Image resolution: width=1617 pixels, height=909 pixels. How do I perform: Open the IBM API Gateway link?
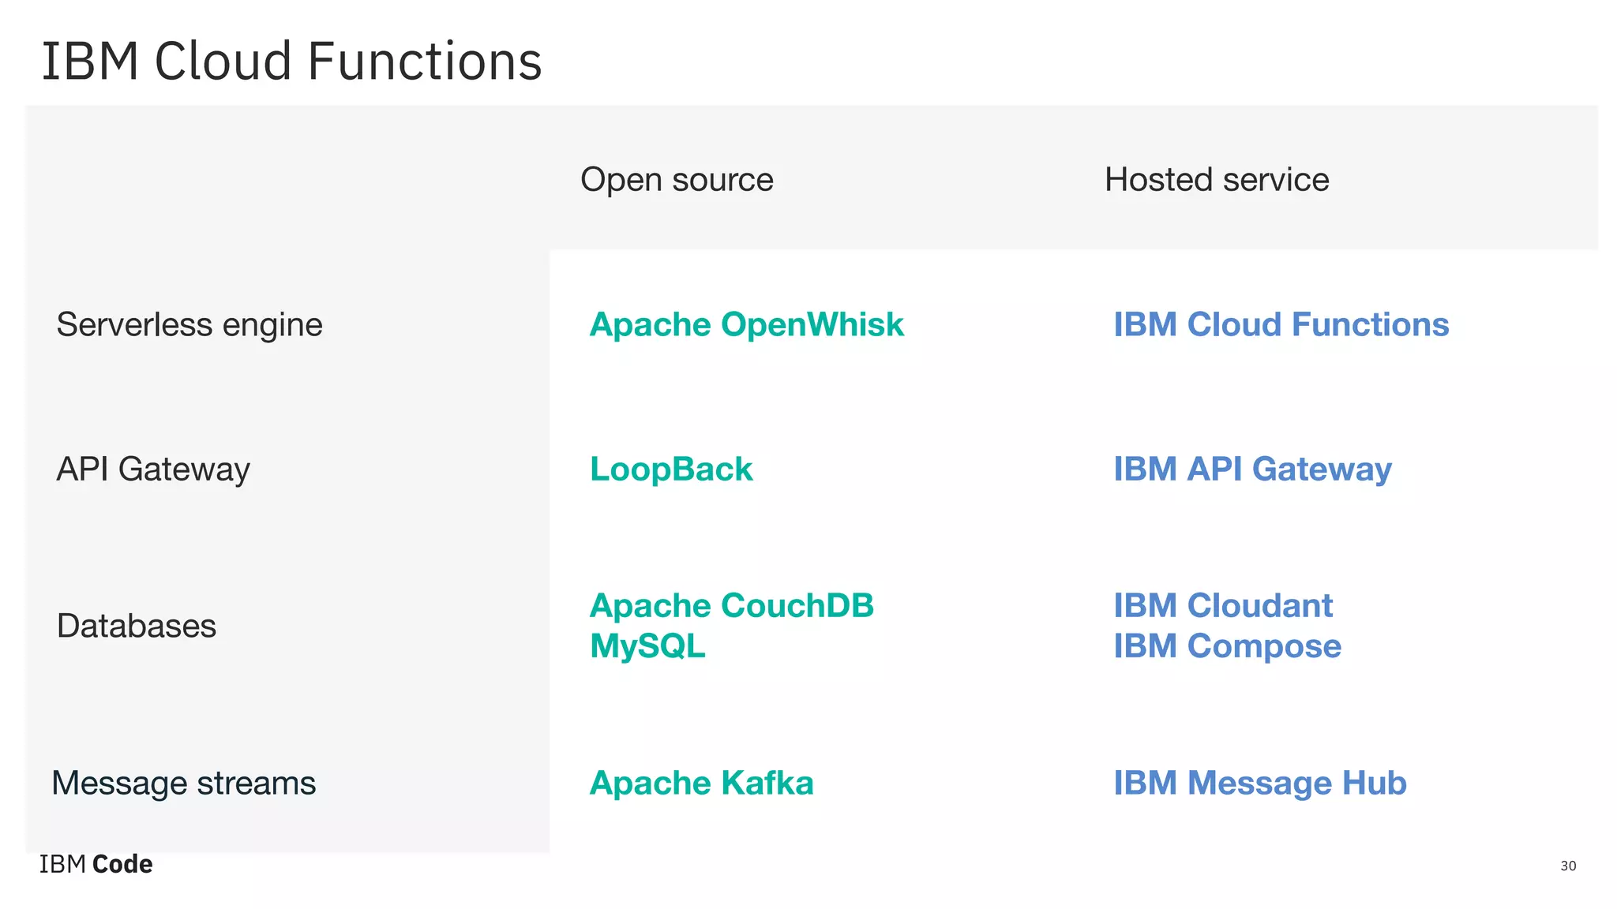coord(1252,469)
